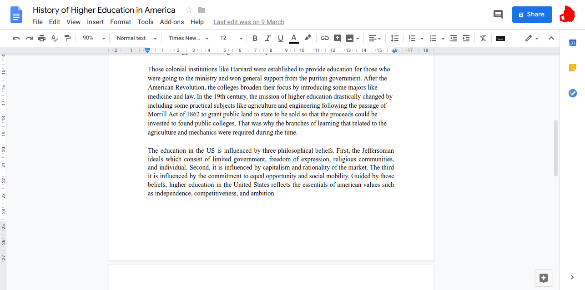The width and height of the screenshot is (585, 290).
Task: Open line spacing options
Action: pyautogui.click(x=395, y=38)
